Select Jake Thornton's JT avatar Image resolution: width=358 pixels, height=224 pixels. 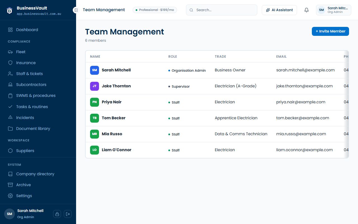click(95, 86)
